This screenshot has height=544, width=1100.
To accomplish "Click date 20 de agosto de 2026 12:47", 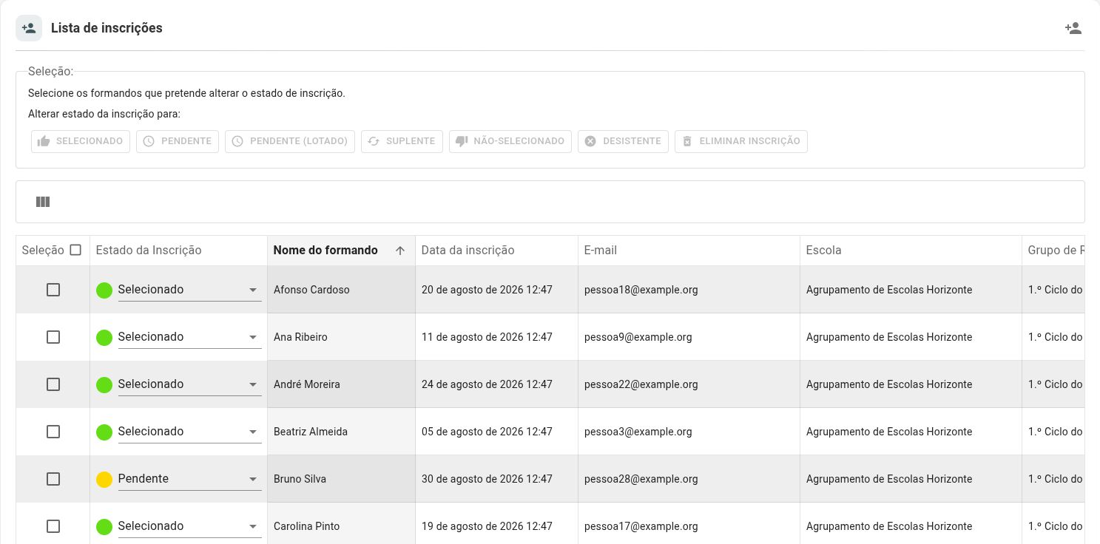I will 487,290.
